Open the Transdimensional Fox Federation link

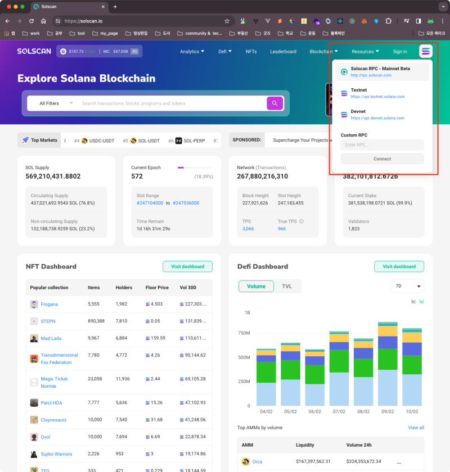[59, 358]
